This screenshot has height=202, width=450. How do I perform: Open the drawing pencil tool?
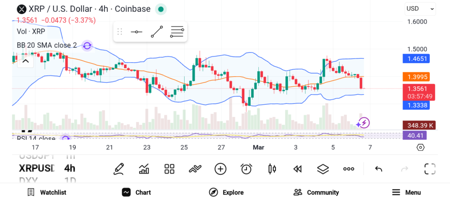coord(118,169)
